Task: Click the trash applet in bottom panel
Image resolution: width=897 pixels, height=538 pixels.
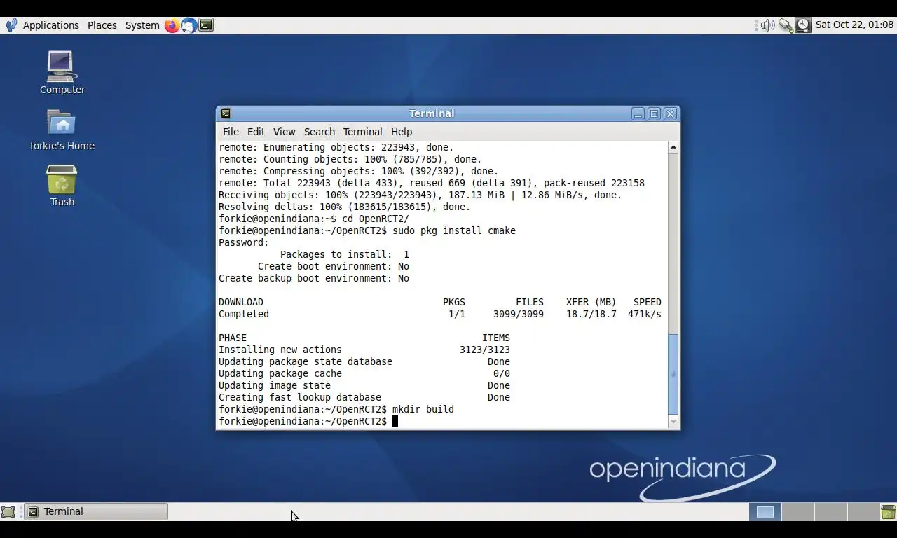Action: [888, 512]
